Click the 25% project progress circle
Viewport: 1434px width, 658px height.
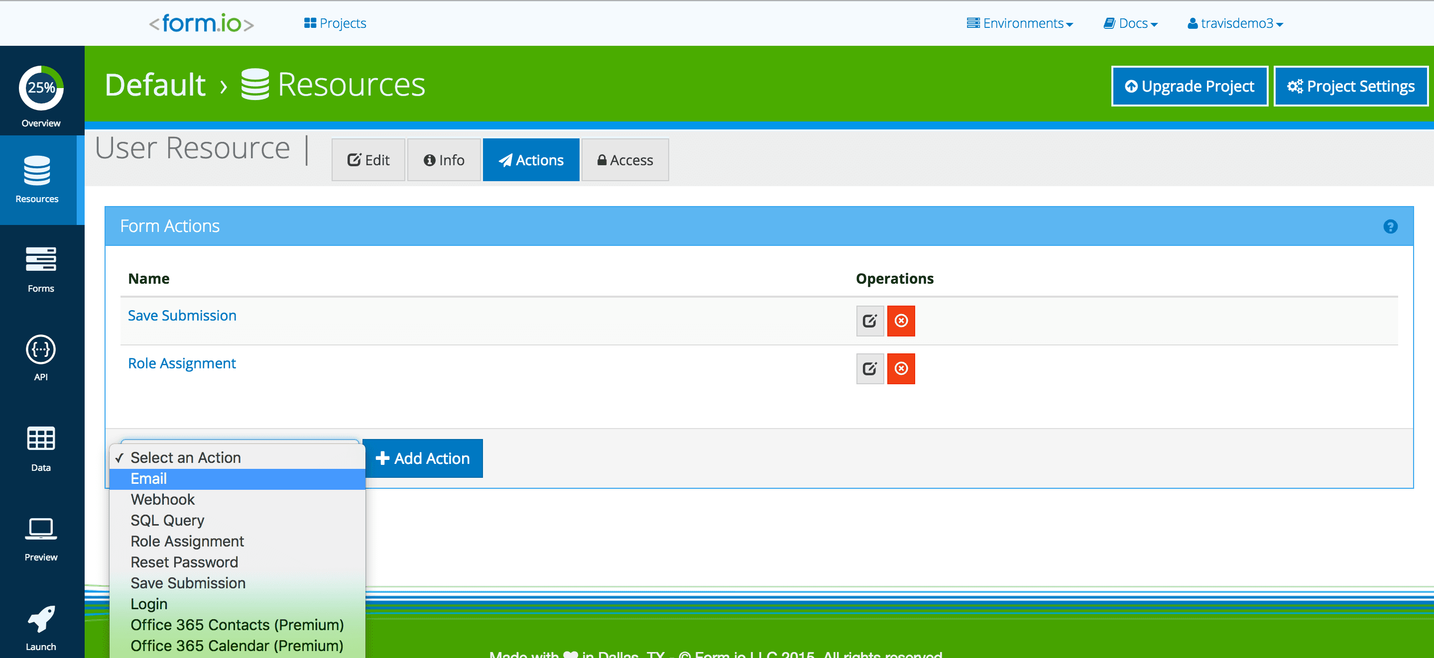(41, 88)
